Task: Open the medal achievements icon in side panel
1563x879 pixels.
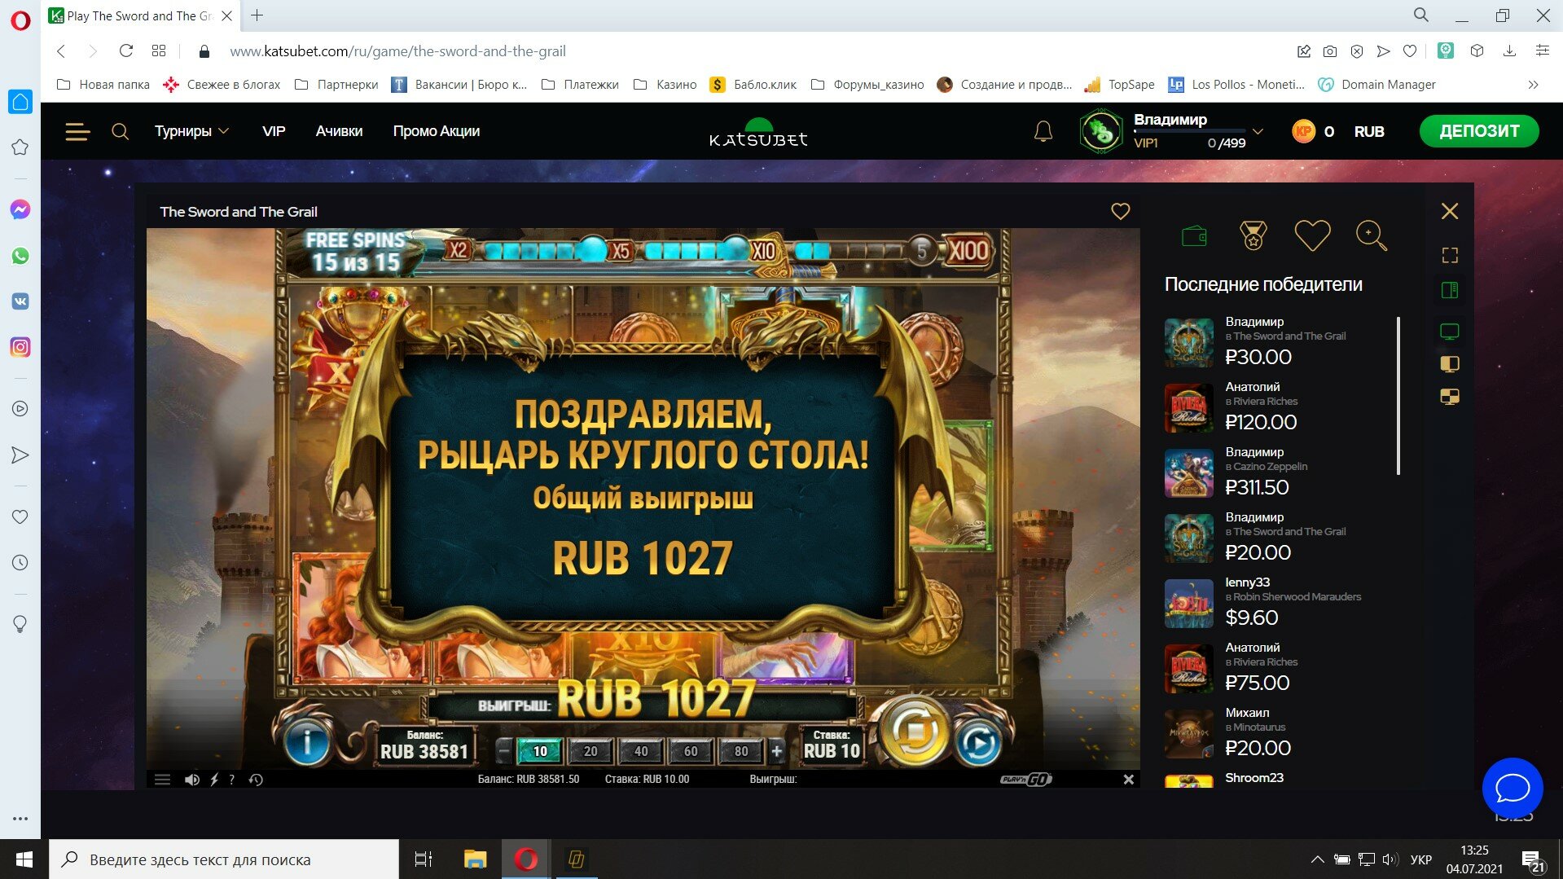Action: click(x=1253, y=236)
